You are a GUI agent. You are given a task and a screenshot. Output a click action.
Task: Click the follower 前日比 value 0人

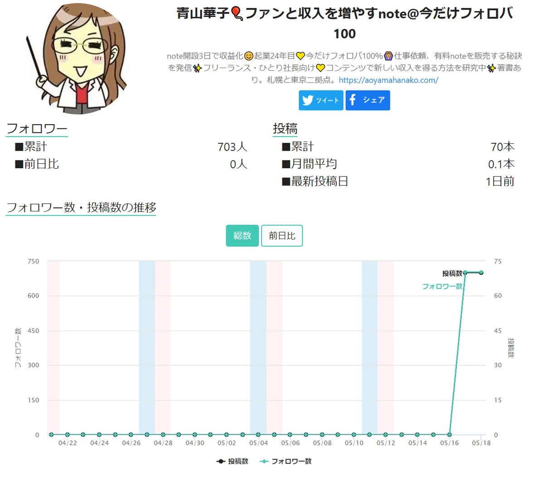pyautogui.click(x=238, y=164)
